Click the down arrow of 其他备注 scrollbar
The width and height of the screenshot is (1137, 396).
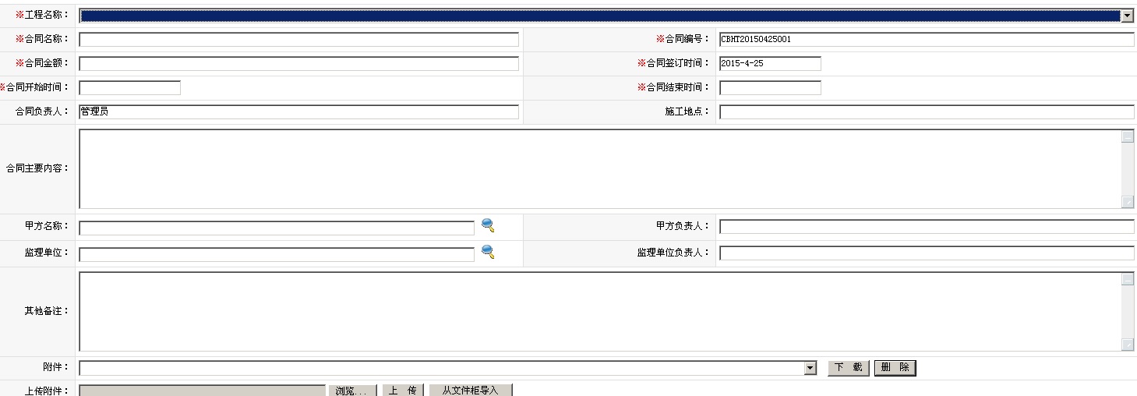[1128, 344]
